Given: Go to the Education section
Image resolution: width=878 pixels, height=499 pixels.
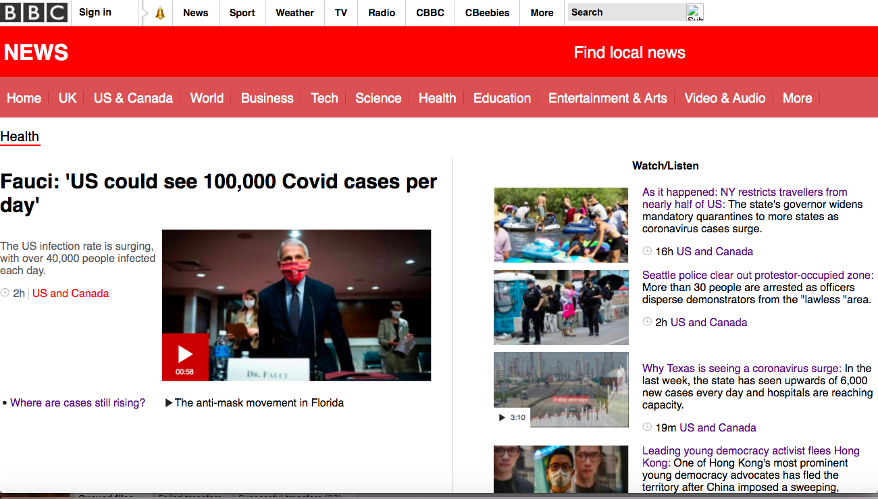Looking at the screenshot, I should [502, 98].
